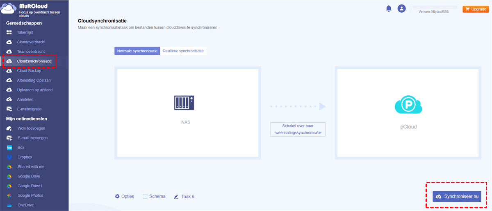Screen dimensions: 492x211
Task: Switch to Normale synchronisatie tab
Action: pos(137,51)
